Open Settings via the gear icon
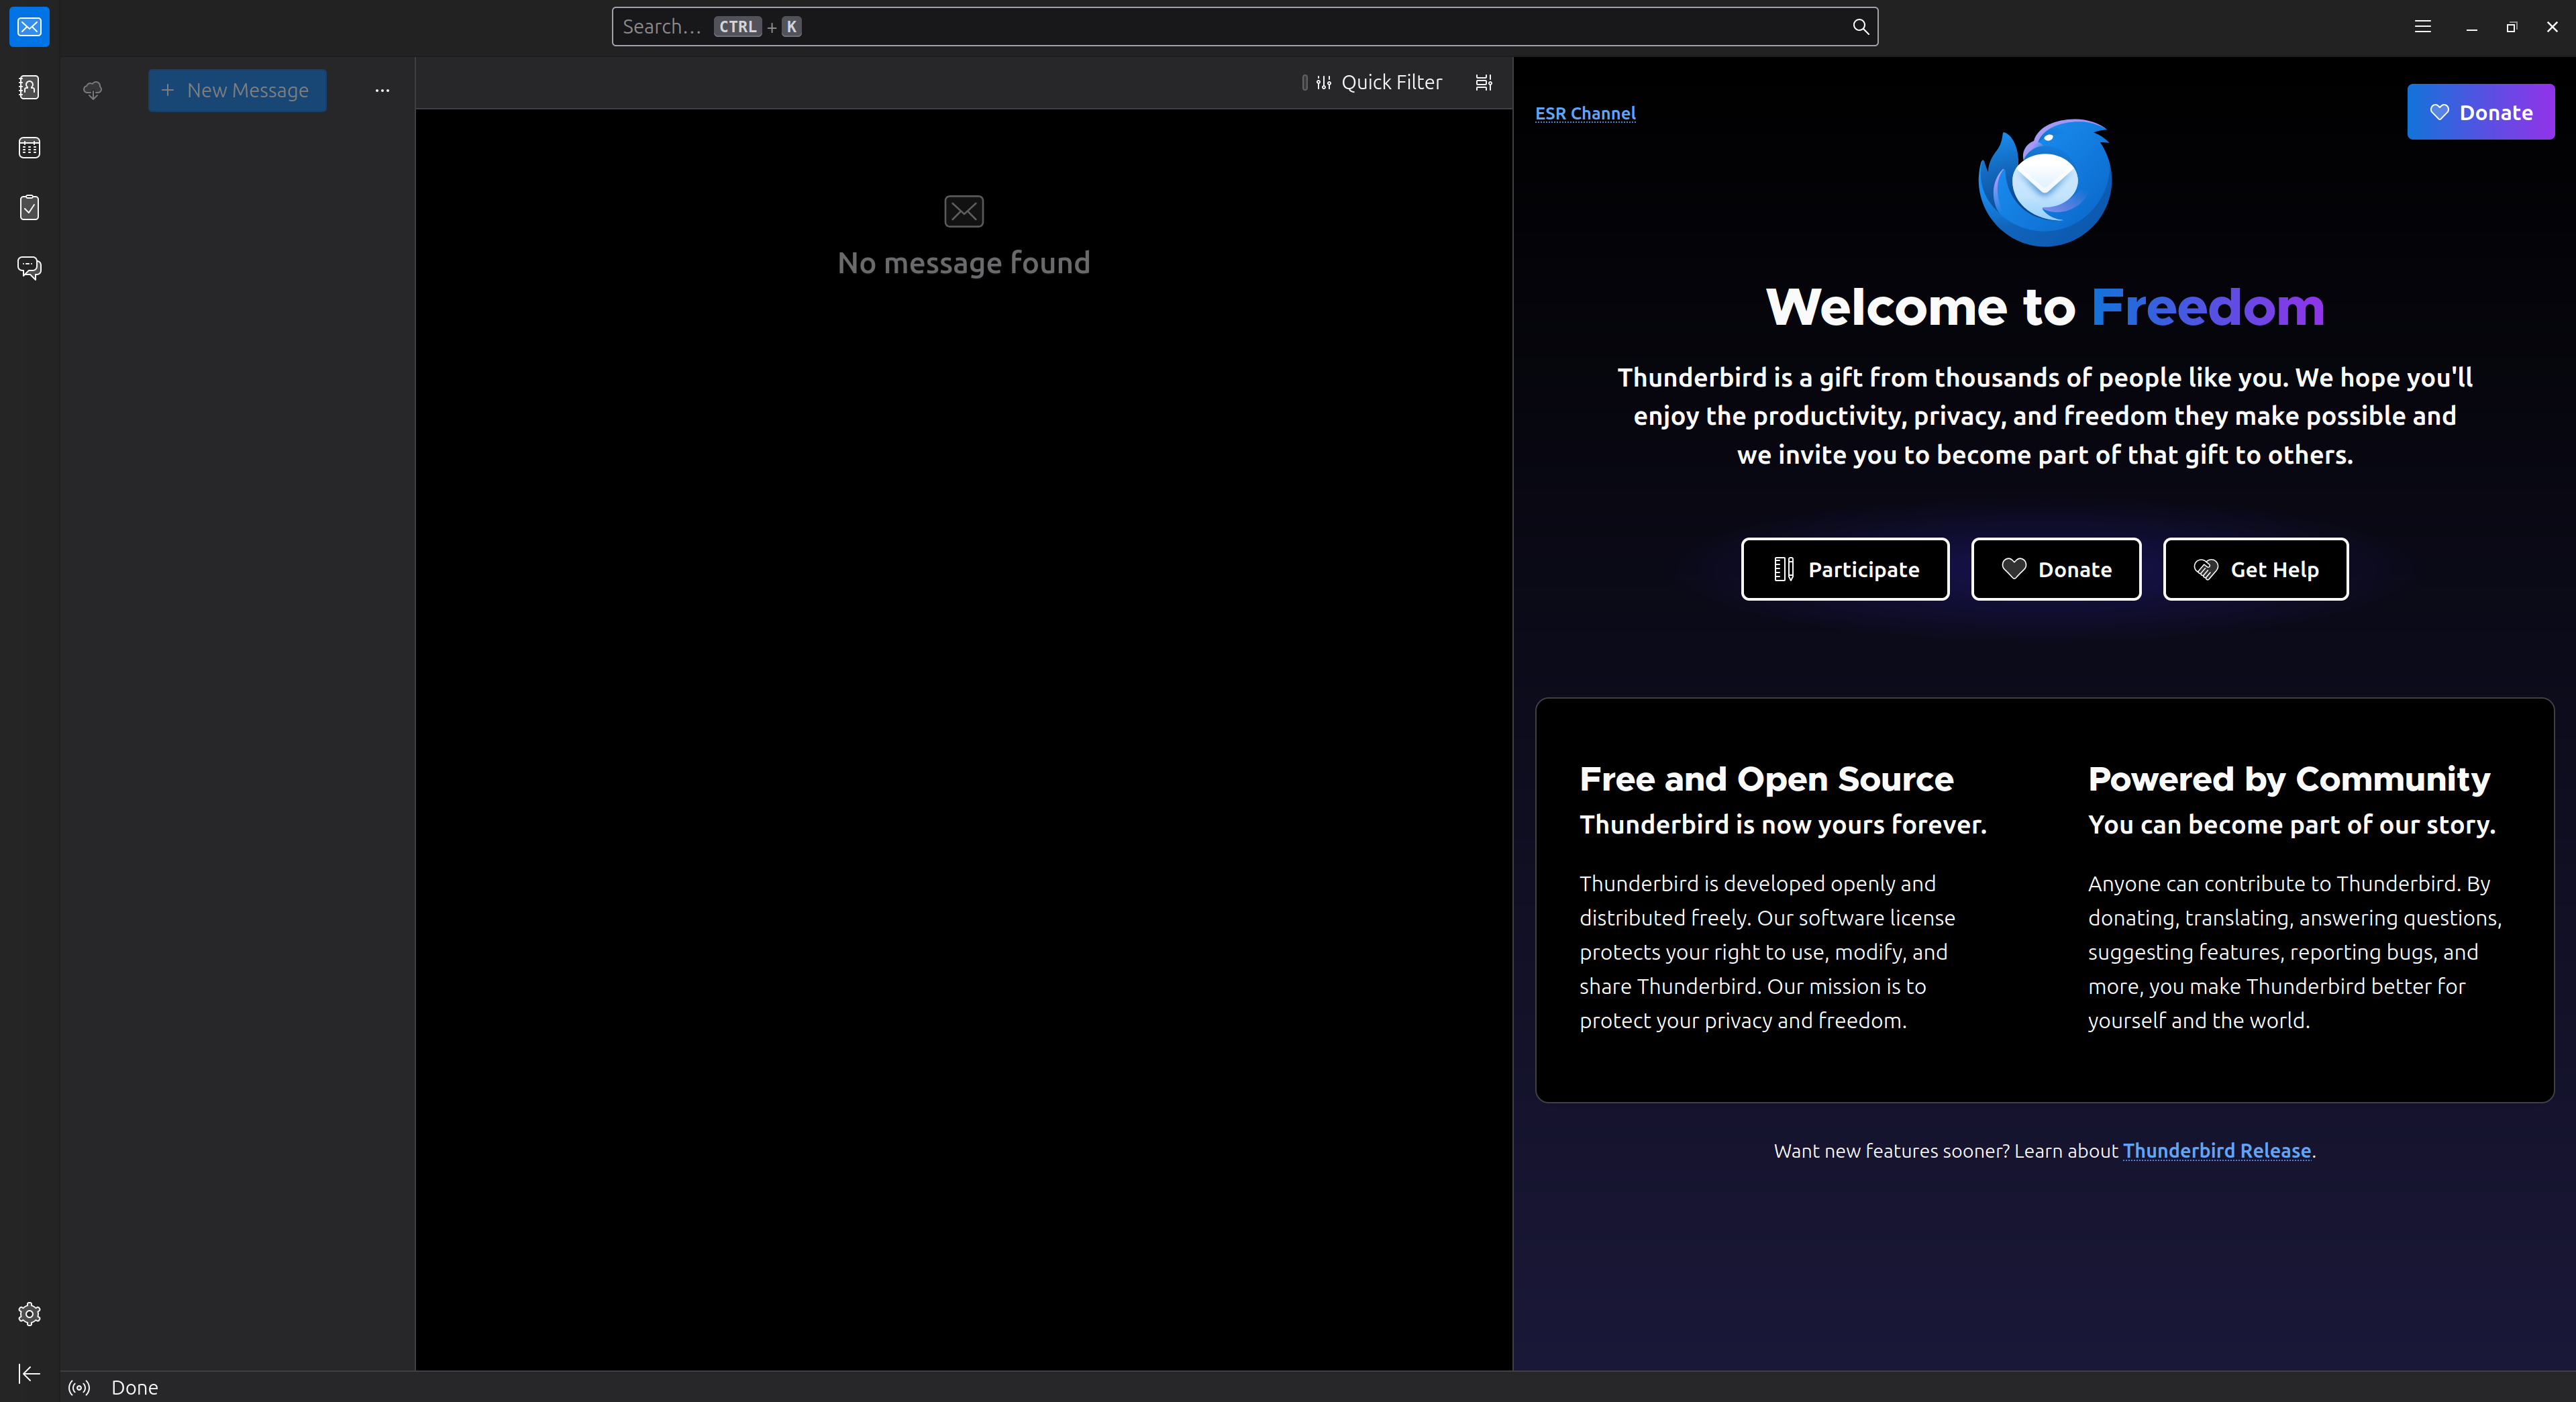Image resolution: width=2576 pixels, height=1402 pixels. [29, 1314]
